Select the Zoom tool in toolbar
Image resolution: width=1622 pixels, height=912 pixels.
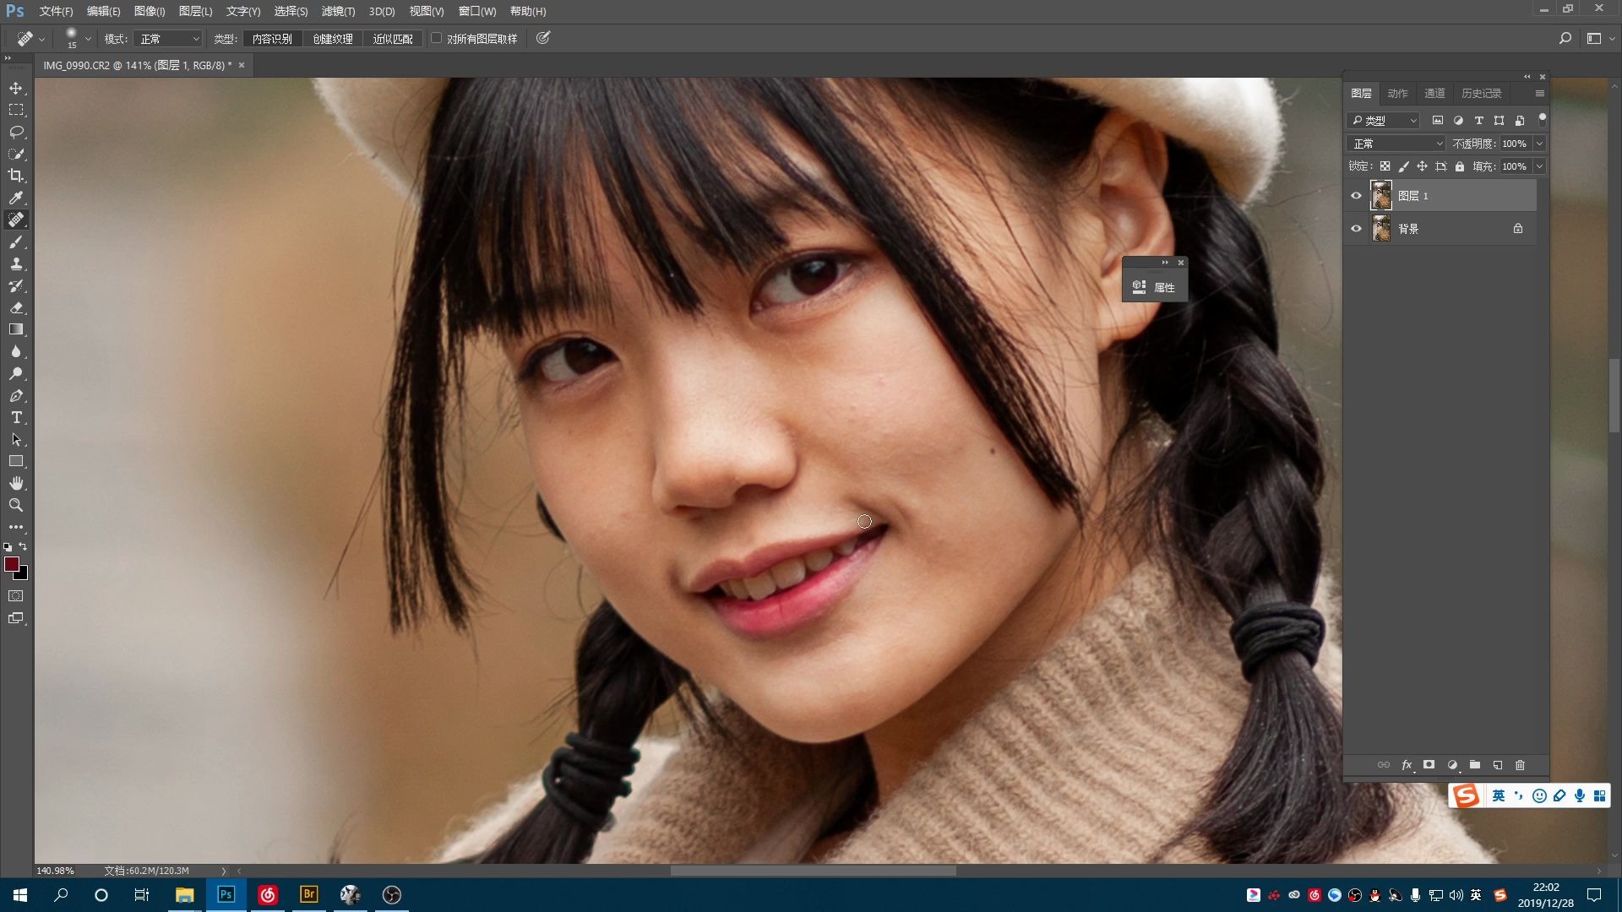pos(16,505)
